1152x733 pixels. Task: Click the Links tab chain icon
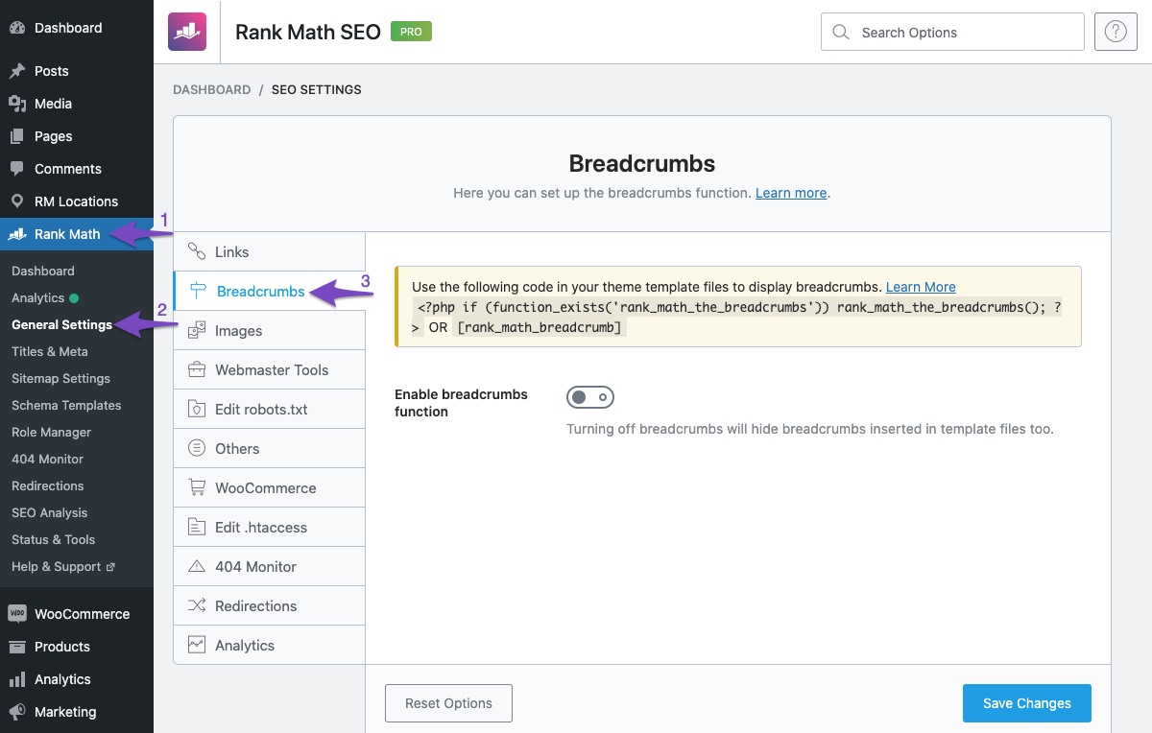pos(197,251)
